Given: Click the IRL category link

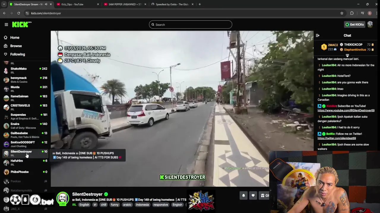Looking at the screenshot, I should 74,205.
